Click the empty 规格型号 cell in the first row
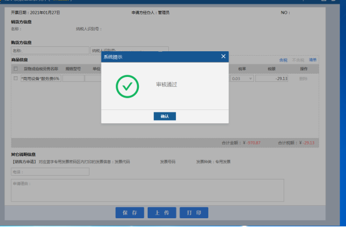 coord(73,79)
